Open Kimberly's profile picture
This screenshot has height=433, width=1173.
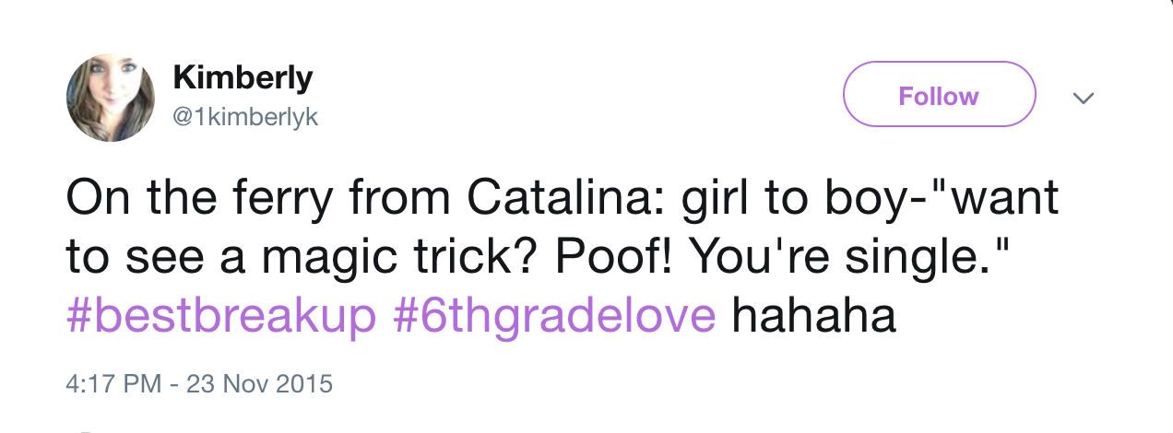coord(110,98)
